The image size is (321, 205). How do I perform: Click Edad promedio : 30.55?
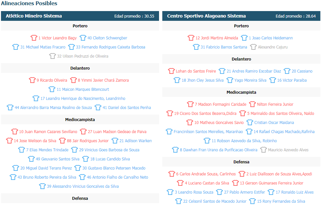click(134, 16)
